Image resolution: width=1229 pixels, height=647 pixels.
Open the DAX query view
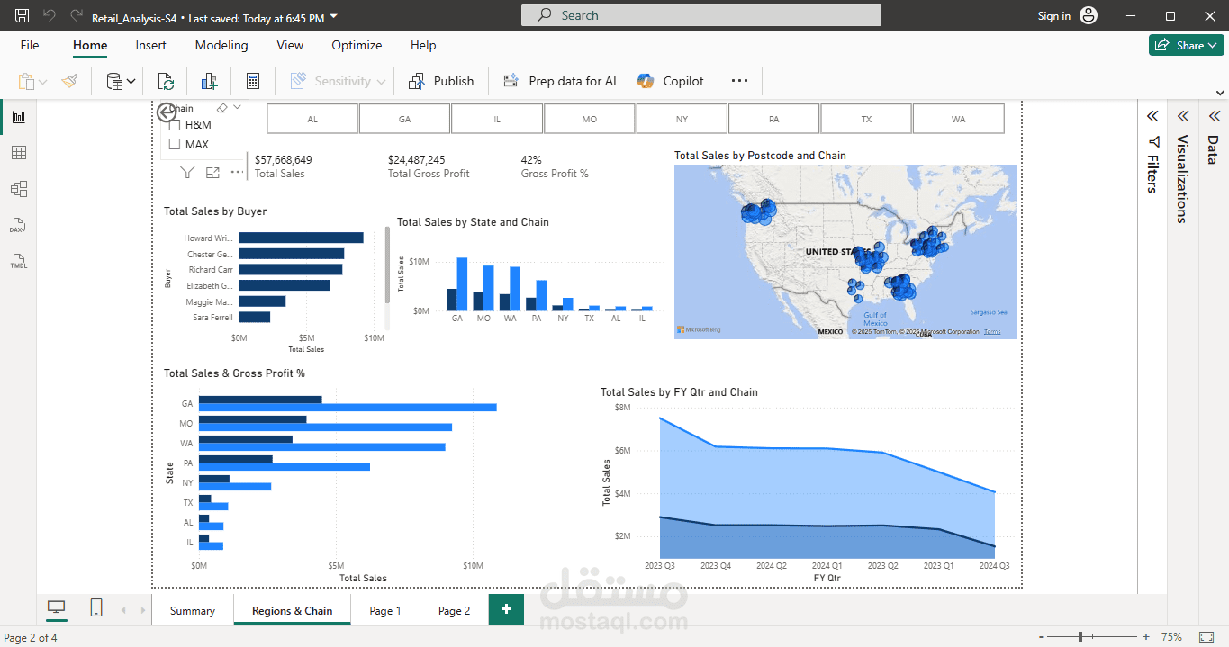[18, 225]
